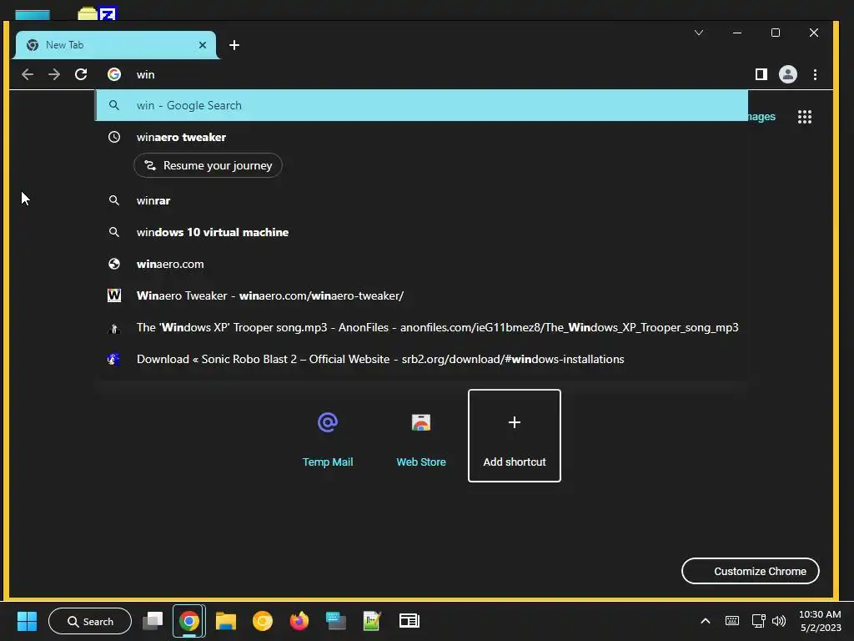854x641 pixels.
Task: Open Task View on the taskbar
Action: (153, 621)
